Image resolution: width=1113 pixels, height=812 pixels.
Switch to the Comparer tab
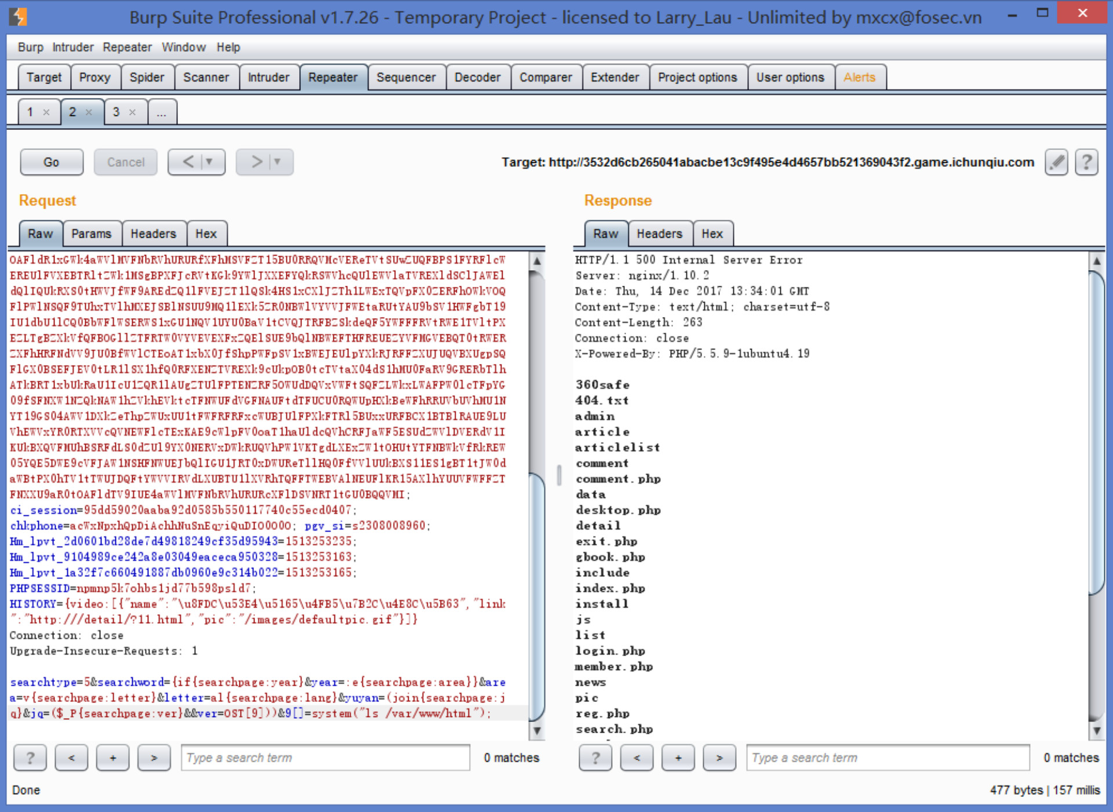[545, 78]
